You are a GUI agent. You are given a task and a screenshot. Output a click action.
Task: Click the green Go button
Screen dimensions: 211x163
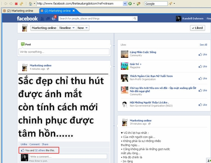130,4
